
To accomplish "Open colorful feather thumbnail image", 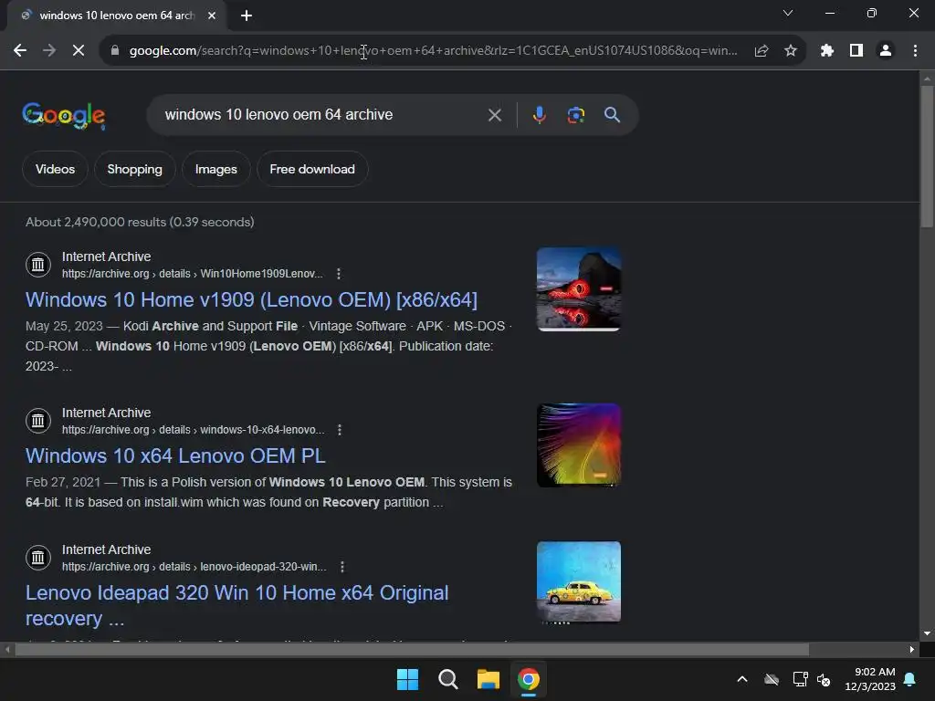I will click(579, 445).
